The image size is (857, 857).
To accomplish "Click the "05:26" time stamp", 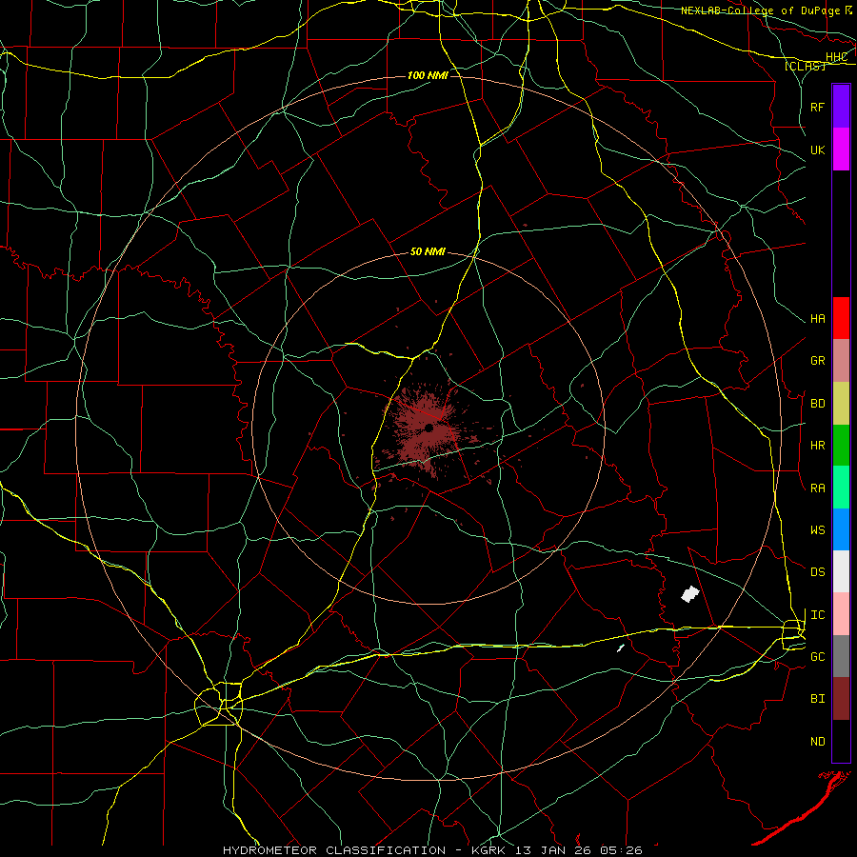I will point(620,850).
